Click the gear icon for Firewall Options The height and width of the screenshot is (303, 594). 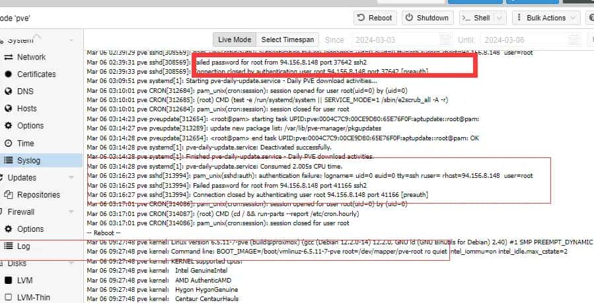8,229
